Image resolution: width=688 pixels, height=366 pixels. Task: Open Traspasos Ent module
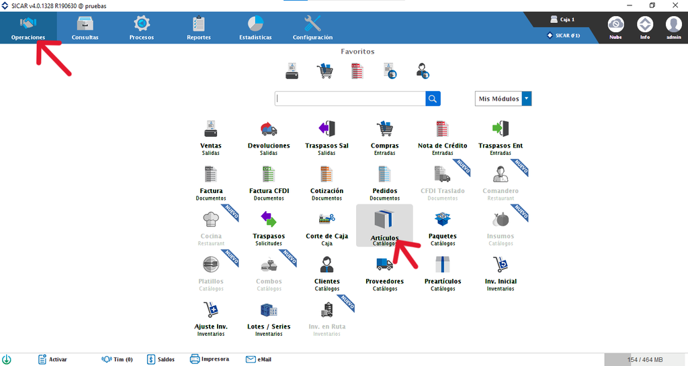[501, 137]
